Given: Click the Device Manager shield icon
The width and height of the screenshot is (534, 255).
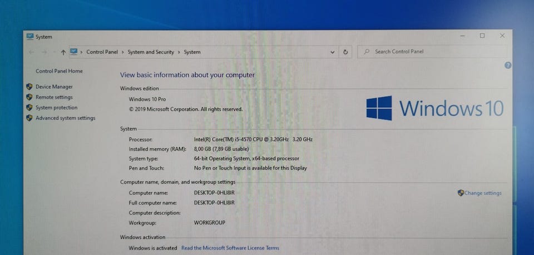Looking at the screenshot, I should 29,87.
